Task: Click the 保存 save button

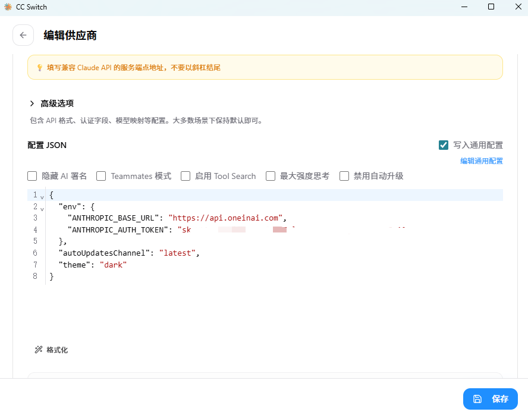Action: pyautogui.click(x=491, y=399)
